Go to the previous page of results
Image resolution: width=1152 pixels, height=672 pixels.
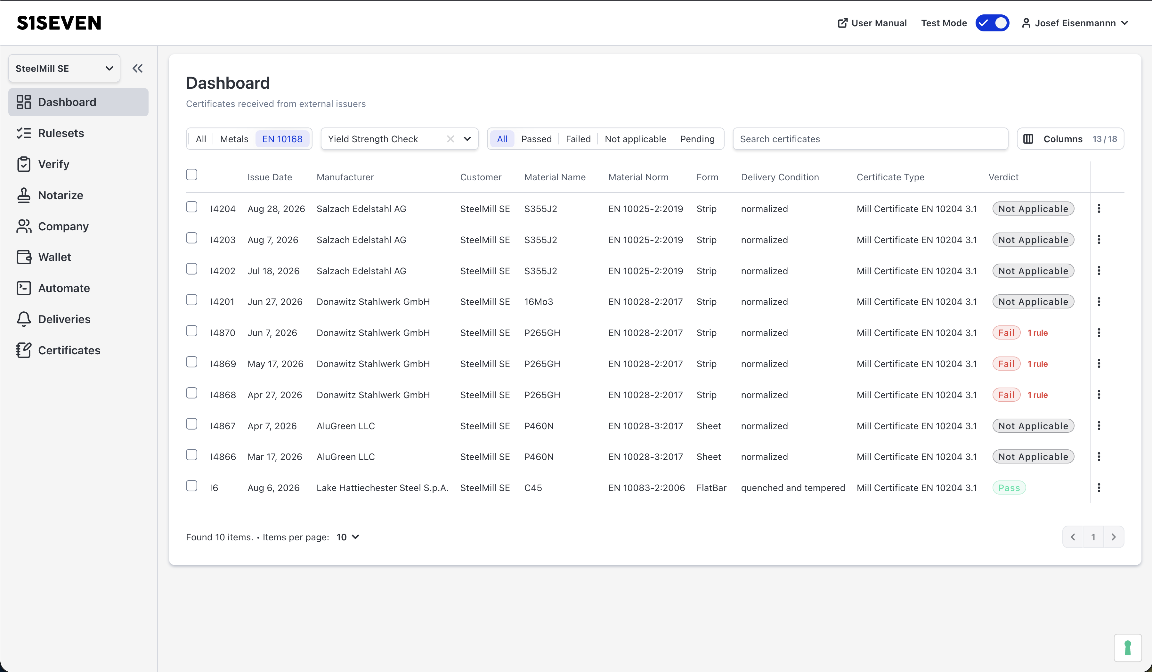[x=1073, y=537]
